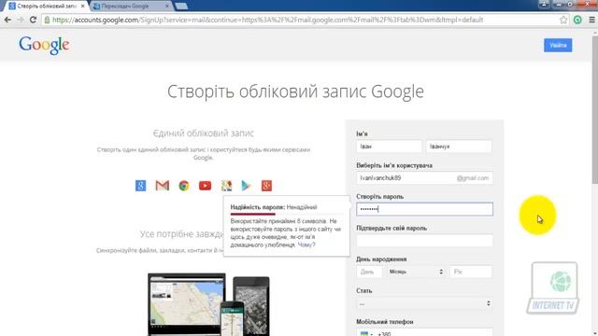Open the 'Місяць' month dropdown

[x=416, y=272]
